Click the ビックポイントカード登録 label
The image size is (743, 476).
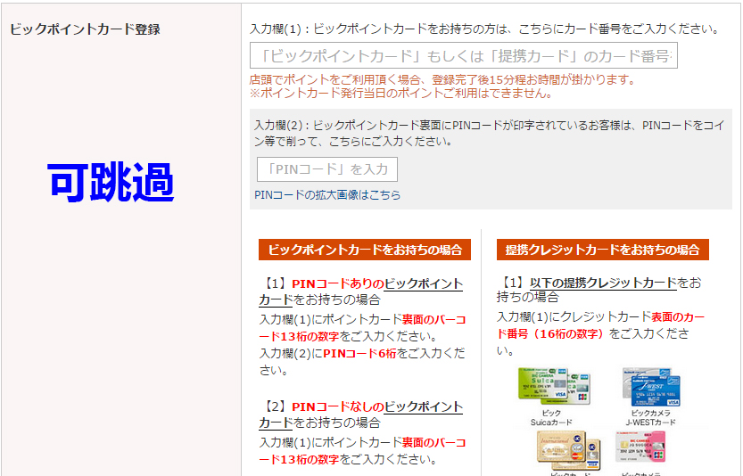click(x=85, y=29)
